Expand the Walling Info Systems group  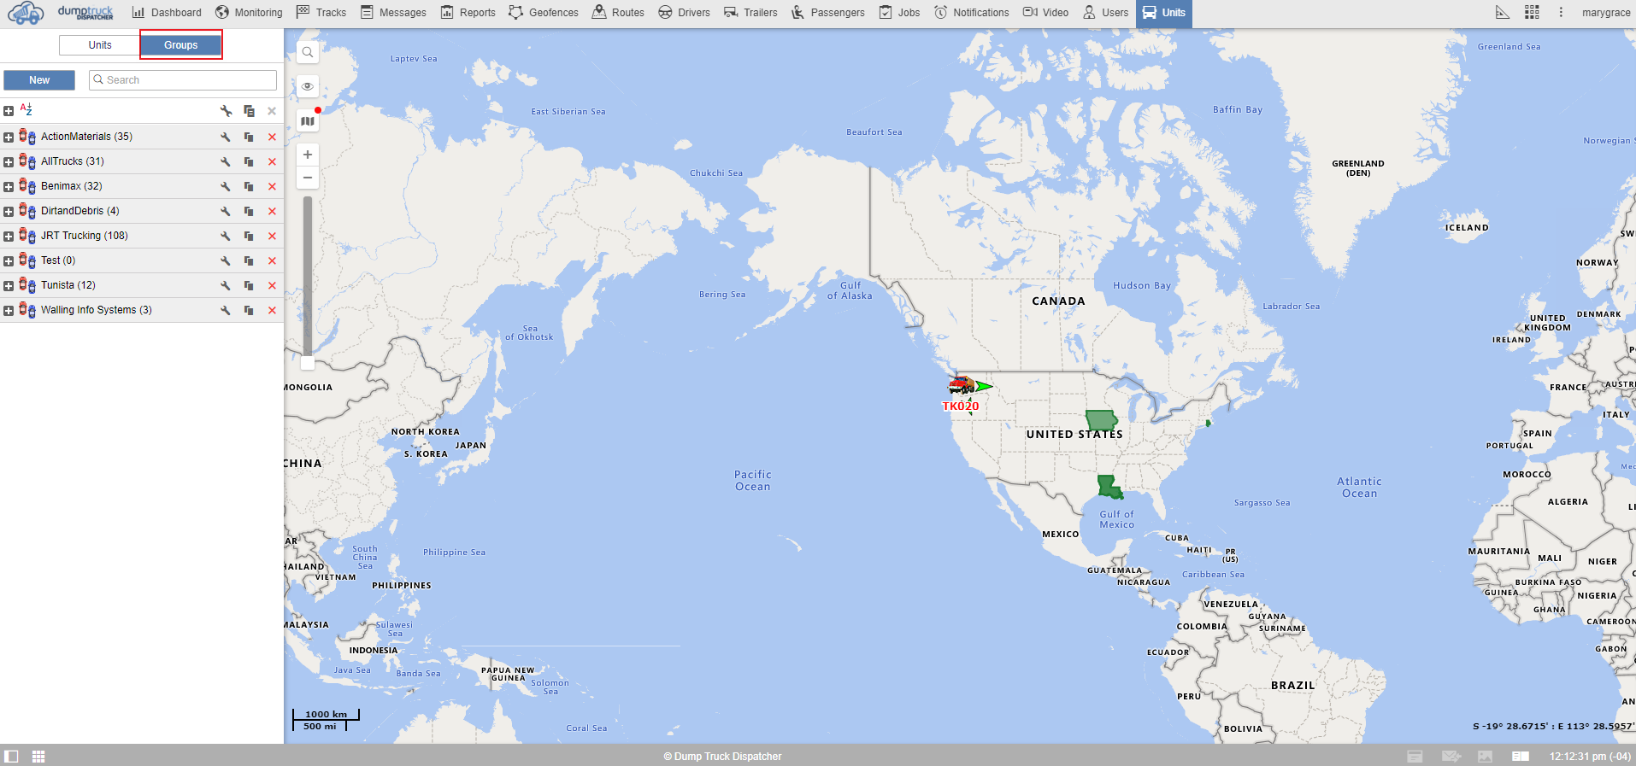9,310
